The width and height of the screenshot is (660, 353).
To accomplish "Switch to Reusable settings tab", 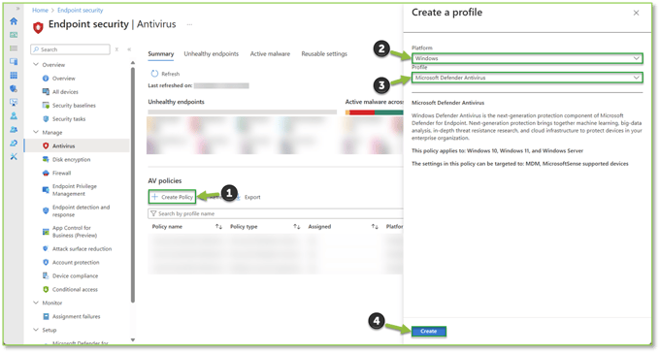I will point(324,54).
